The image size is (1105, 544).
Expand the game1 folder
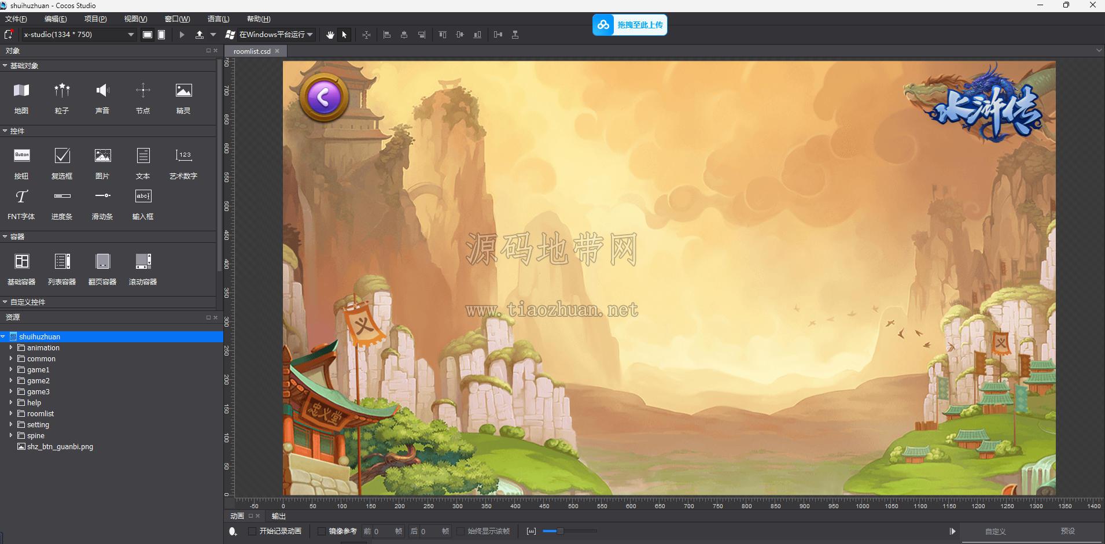pos(11,369)
